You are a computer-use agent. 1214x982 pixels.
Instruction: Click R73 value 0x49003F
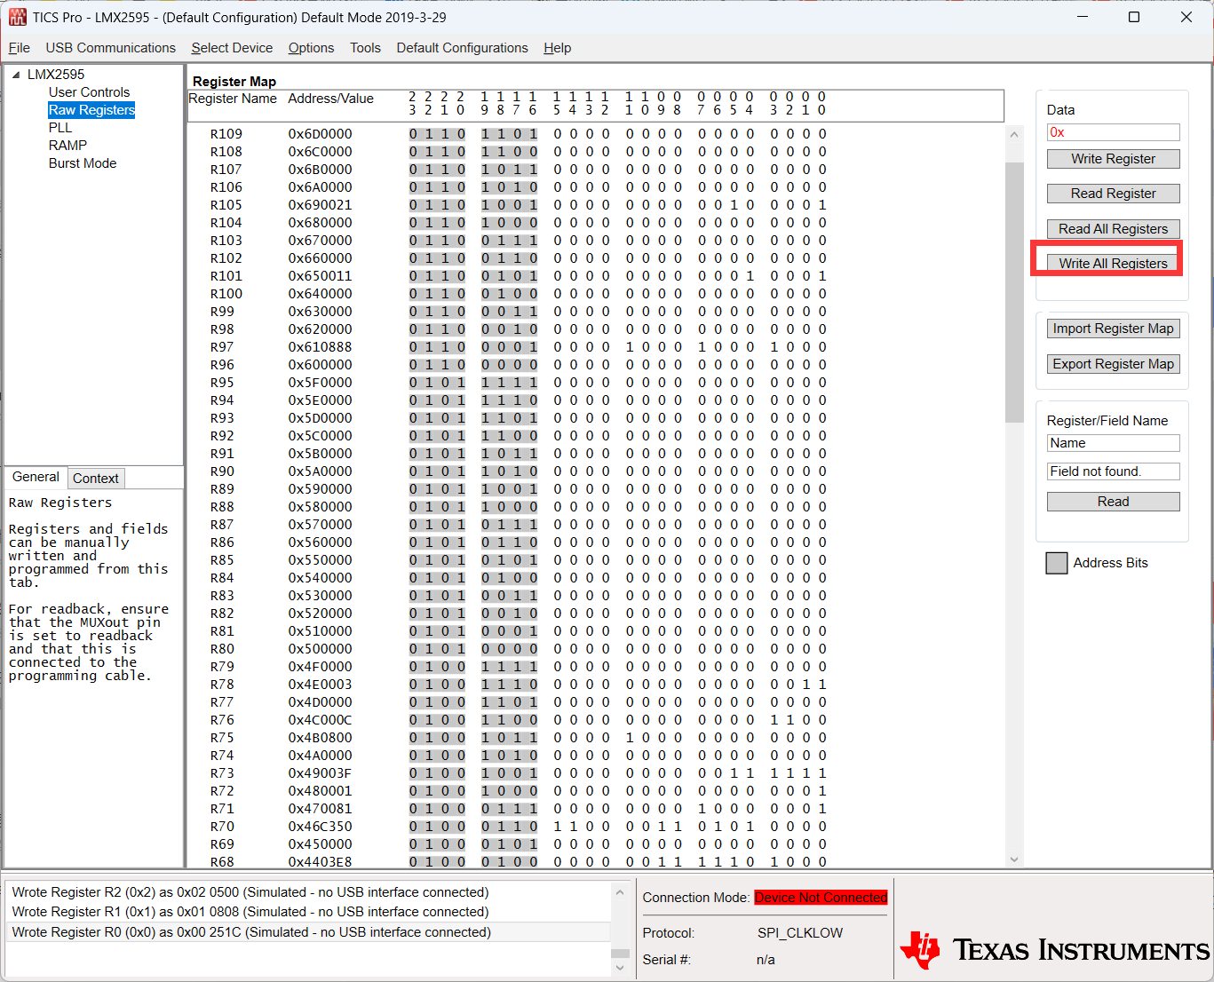[320, 773]
